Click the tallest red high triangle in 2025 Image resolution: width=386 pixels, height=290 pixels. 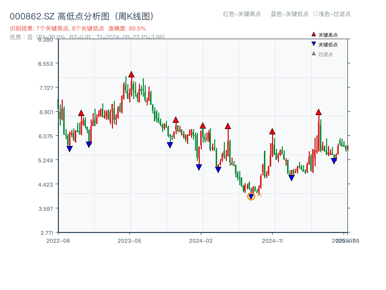[318, 112]
